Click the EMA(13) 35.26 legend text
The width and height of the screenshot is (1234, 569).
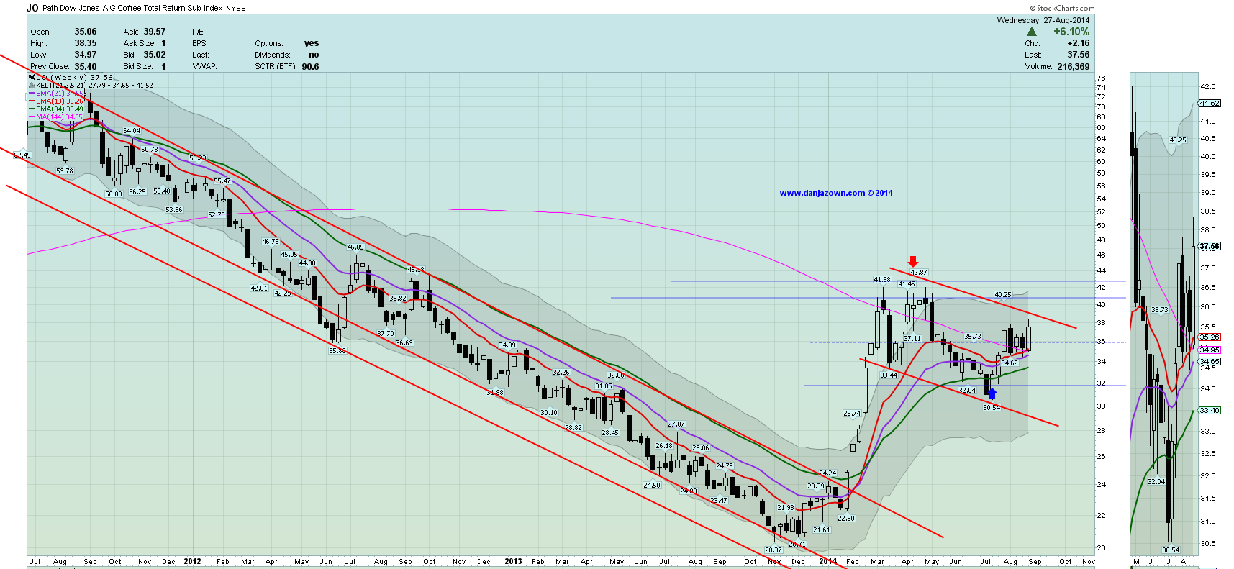click(x=60, y=101)
